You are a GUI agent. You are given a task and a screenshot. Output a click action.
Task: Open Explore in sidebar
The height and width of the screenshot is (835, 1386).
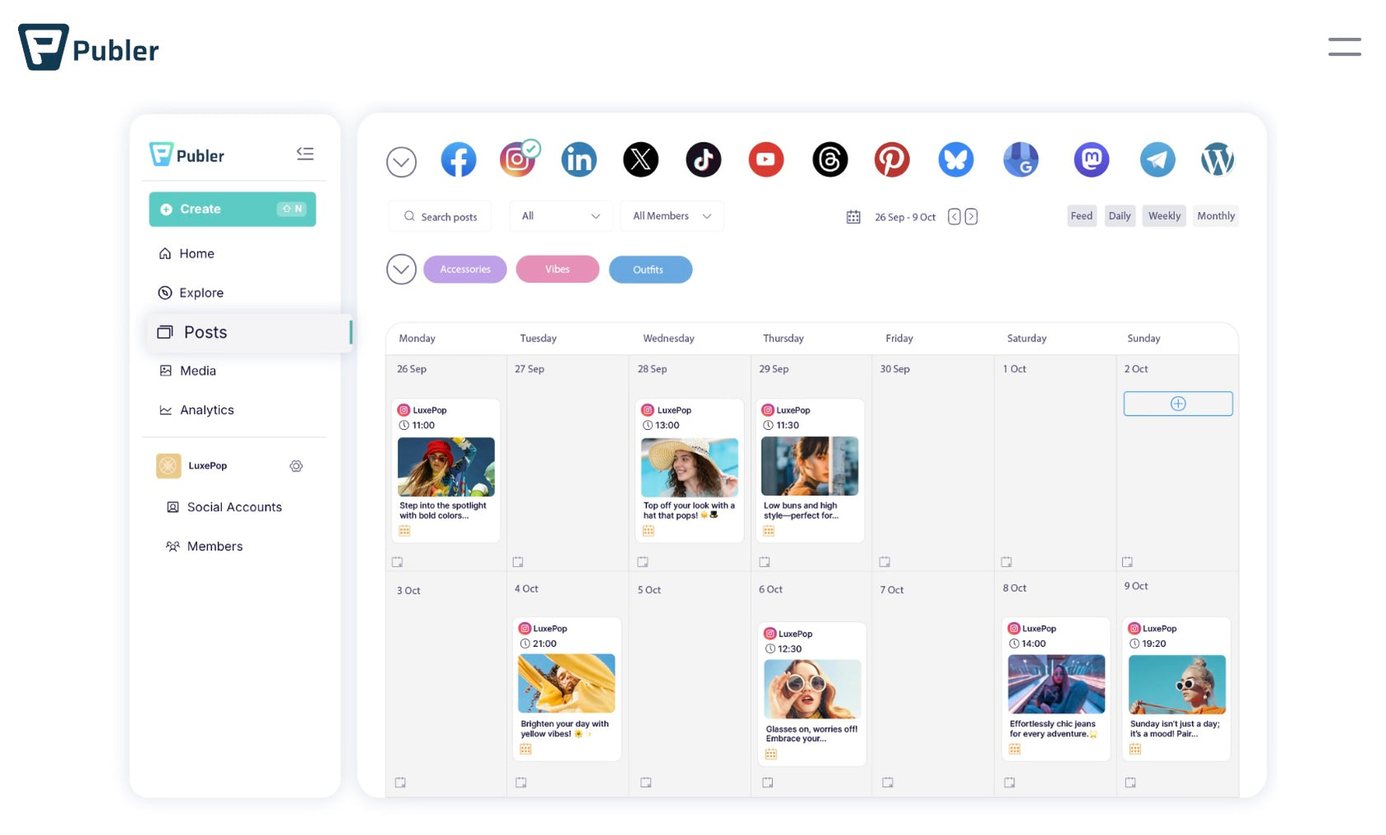pyautogui.click(x=191, y=293)
